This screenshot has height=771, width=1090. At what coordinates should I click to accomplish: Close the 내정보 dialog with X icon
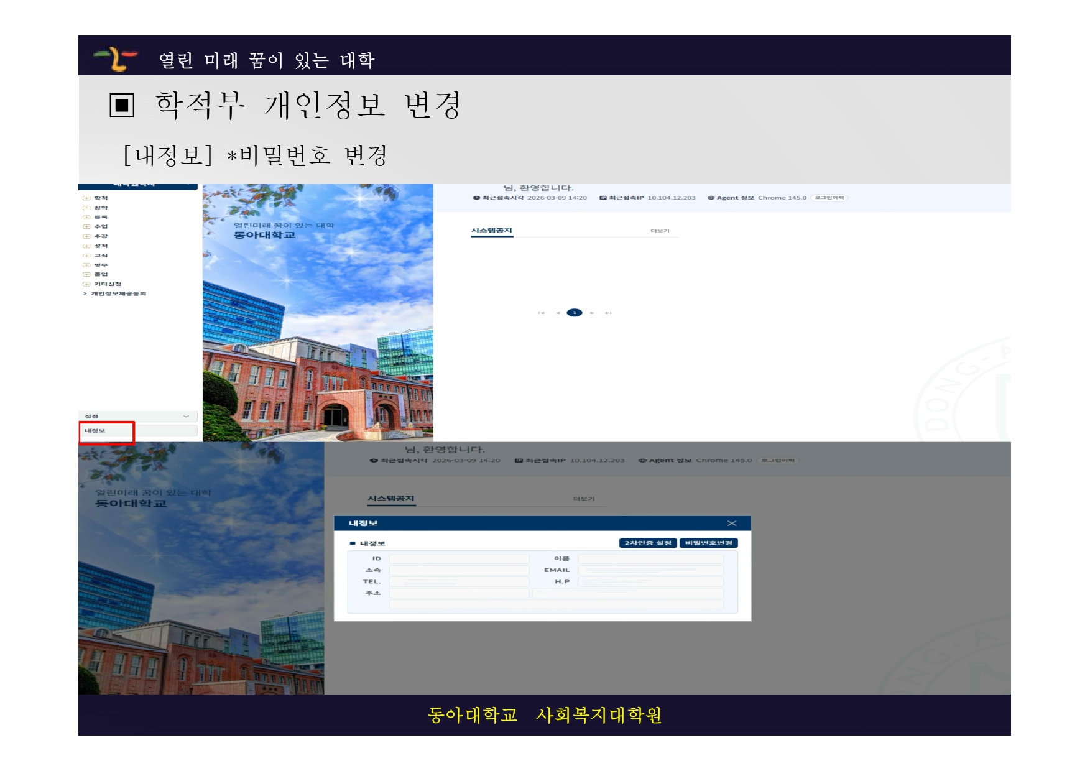click(x=732, y=524)
